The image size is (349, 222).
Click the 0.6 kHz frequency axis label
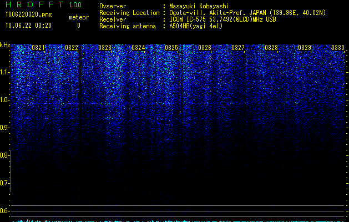(5, 211)
